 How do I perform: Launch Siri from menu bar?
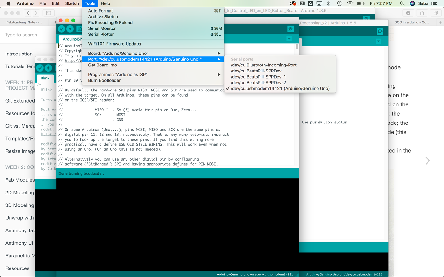pyautogui.click(x=412, y=3)
